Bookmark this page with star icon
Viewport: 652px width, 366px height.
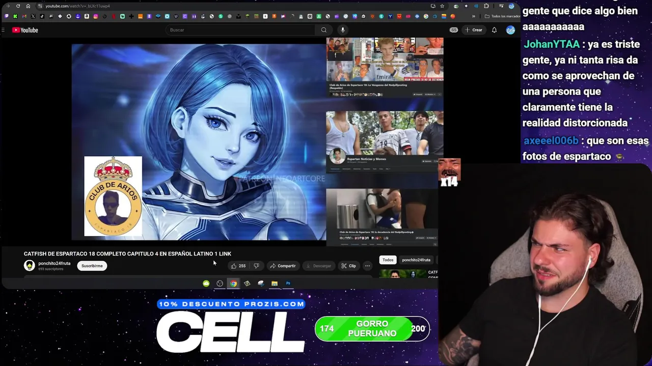(442, 6)
